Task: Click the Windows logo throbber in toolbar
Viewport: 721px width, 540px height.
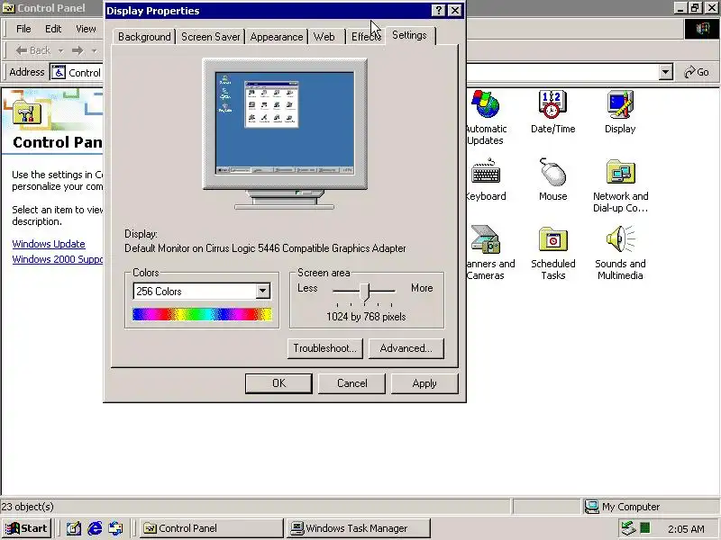Action: tap(702, 29)
